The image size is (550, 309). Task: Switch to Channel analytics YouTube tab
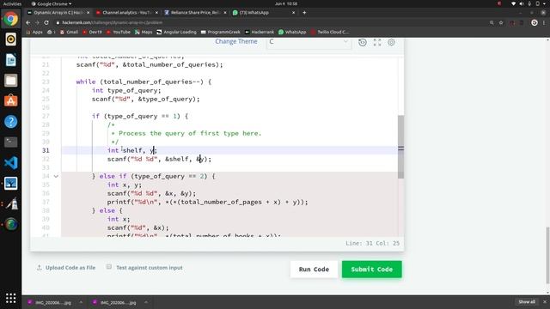pyautogui.click(x=126, y=13)
